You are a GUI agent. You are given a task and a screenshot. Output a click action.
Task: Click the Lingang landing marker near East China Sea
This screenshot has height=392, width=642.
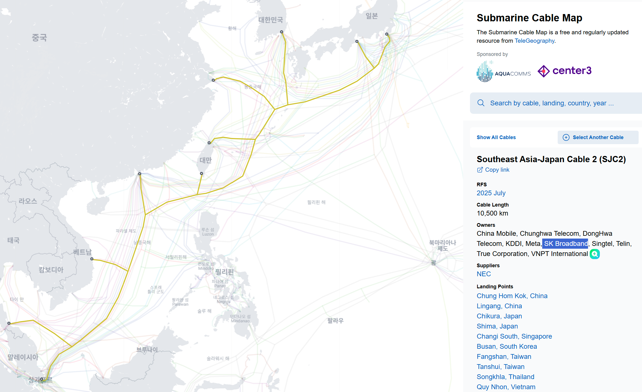(x=213, y=80)
